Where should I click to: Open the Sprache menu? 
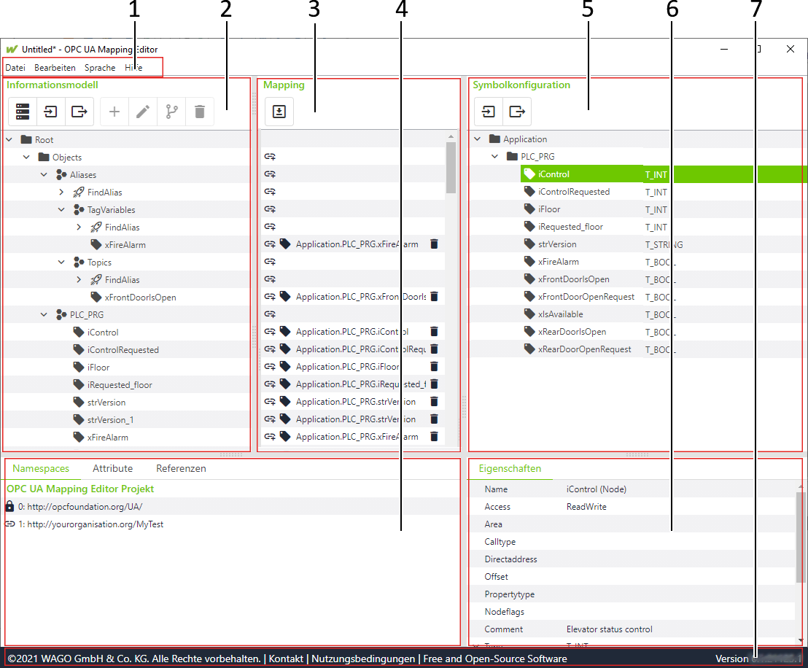pyautogui.click(x=100, y=68)
